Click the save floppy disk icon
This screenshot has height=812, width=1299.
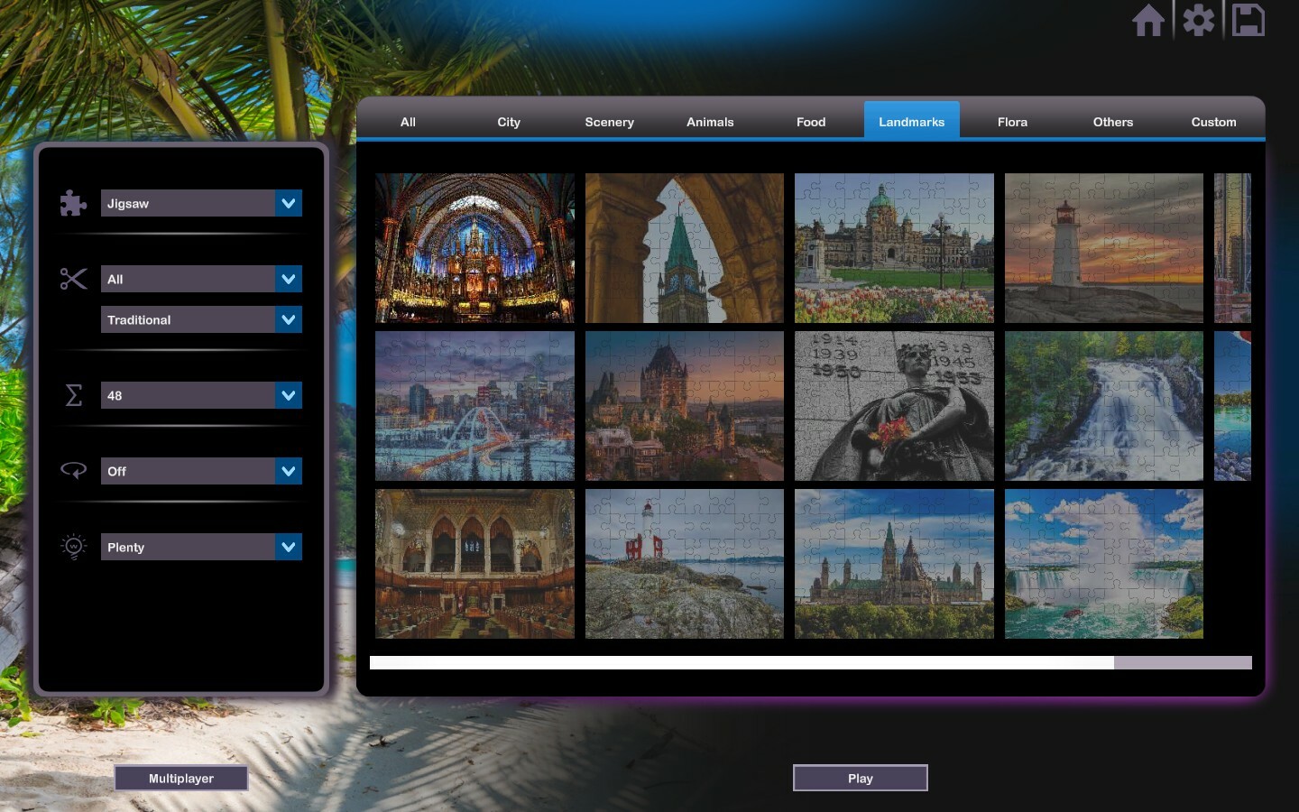1248,20
